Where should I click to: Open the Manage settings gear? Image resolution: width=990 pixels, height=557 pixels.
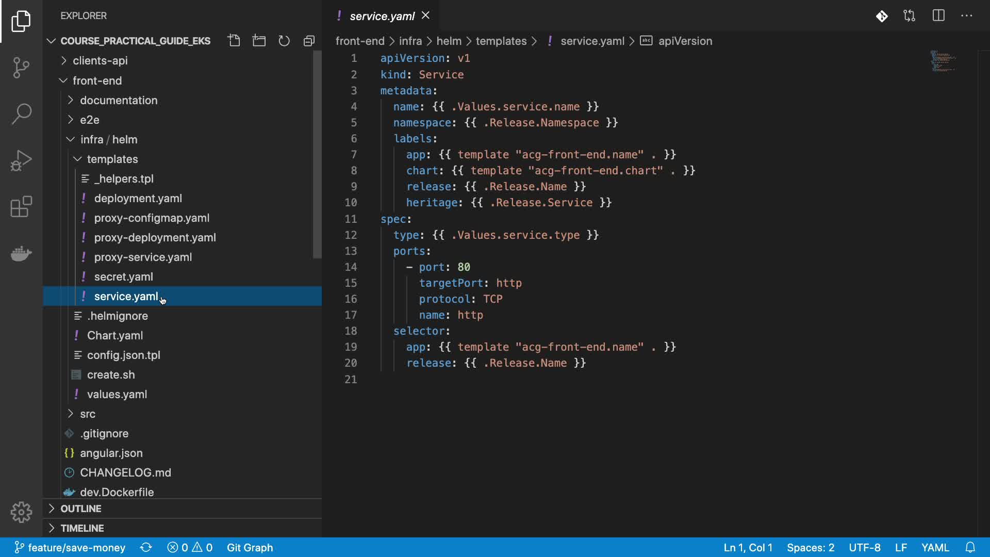(x=21, y=512)
